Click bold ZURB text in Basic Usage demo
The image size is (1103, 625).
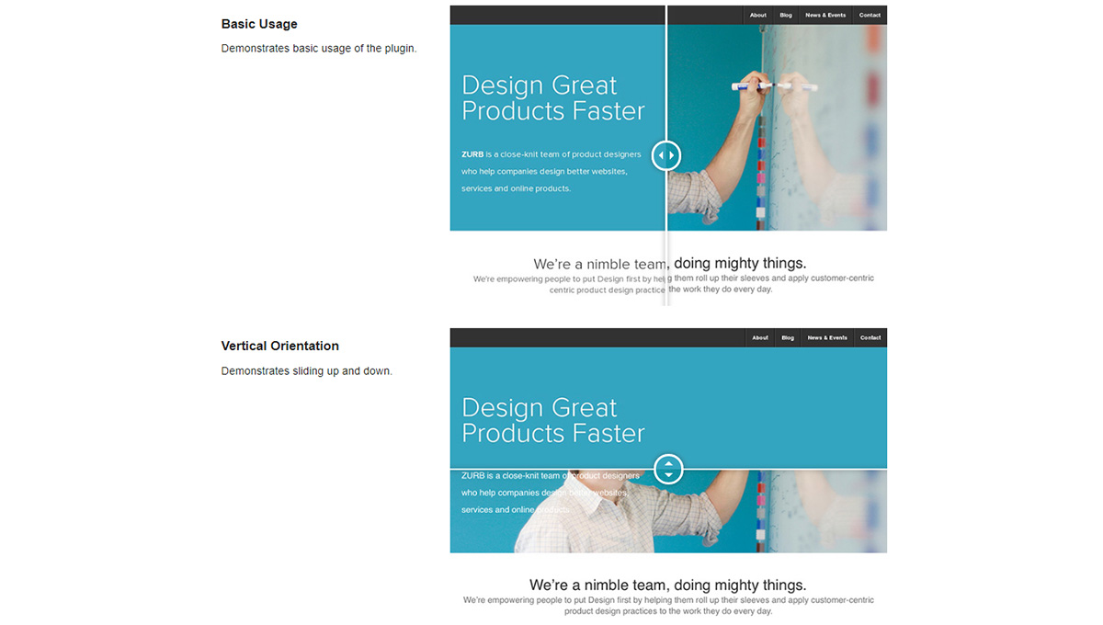pyautogui.click(x=472, y=154)
